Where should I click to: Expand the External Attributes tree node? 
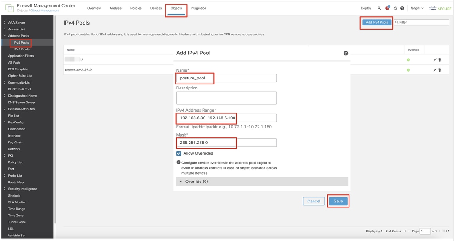[5, 109]
